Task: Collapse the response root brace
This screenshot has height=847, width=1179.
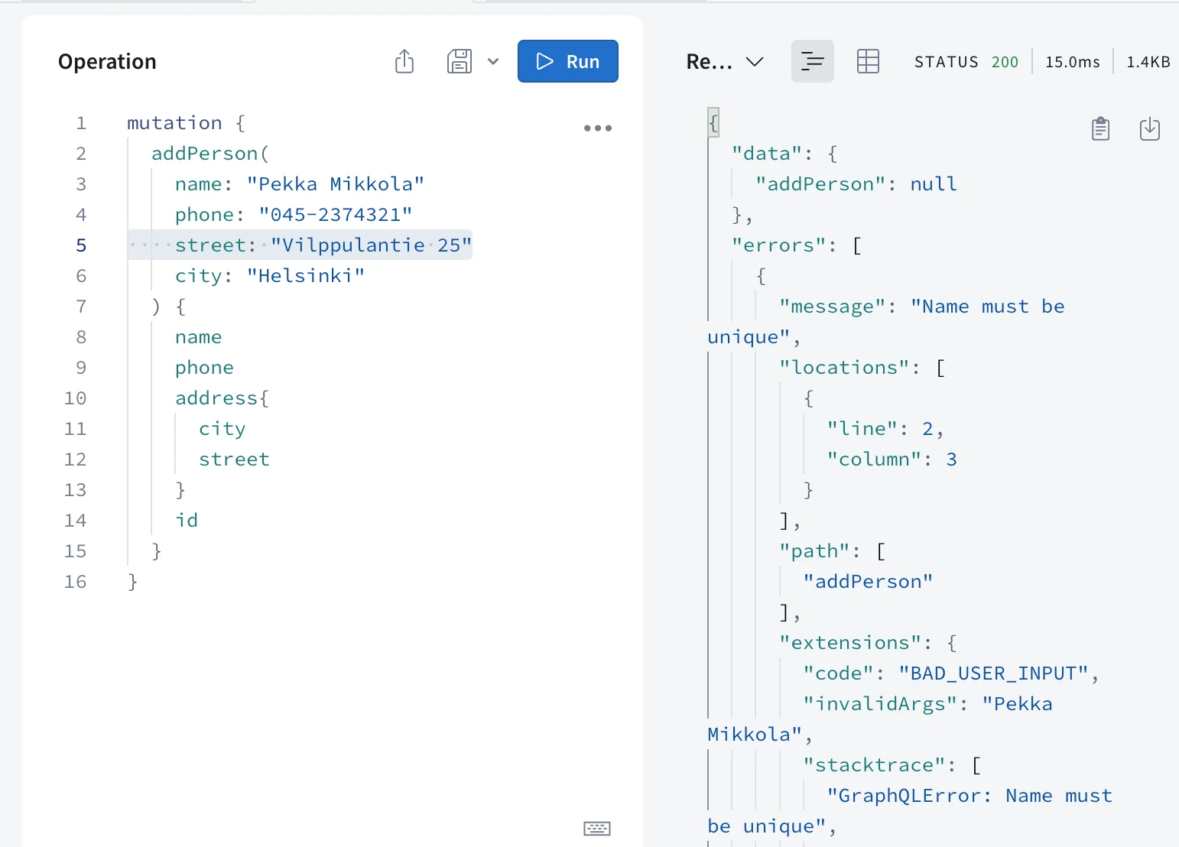Action: pos(713,122)
